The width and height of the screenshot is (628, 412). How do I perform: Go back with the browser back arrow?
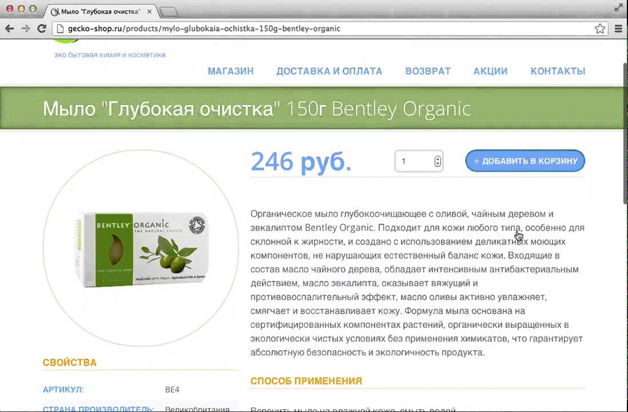[10, 29]
